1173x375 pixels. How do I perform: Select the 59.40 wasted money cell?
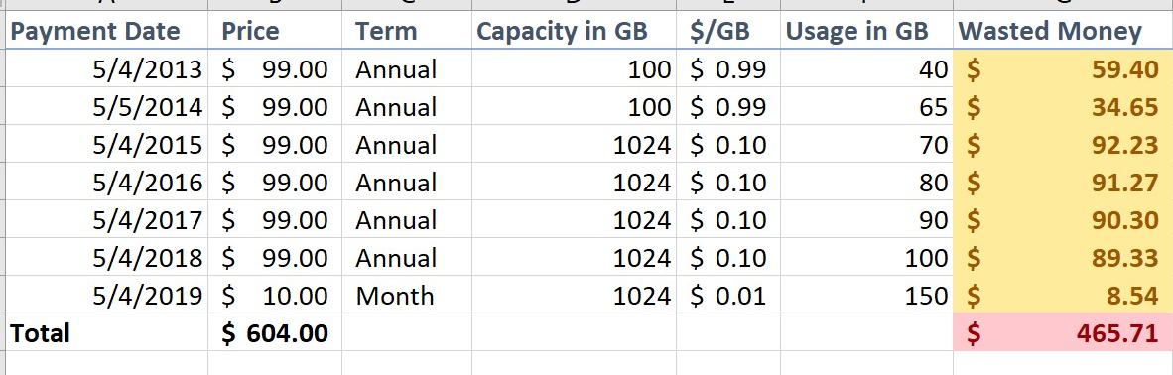(1063, 69)
